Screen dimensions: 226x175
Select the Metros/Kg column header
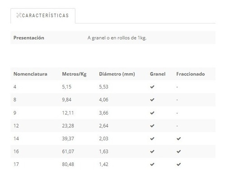[74, 74]
